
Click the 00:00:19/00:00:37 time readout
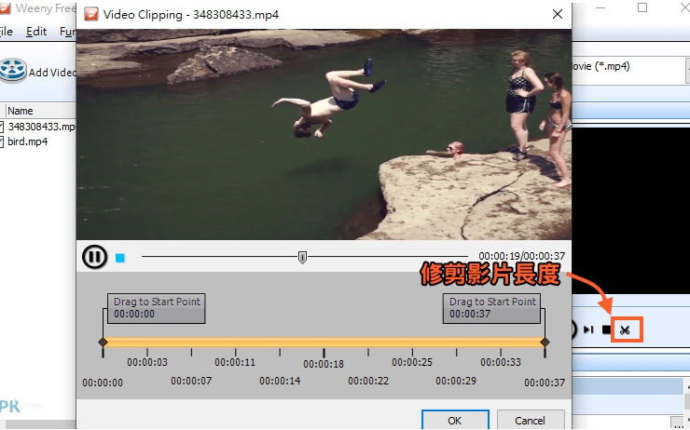tap(522, 256)
